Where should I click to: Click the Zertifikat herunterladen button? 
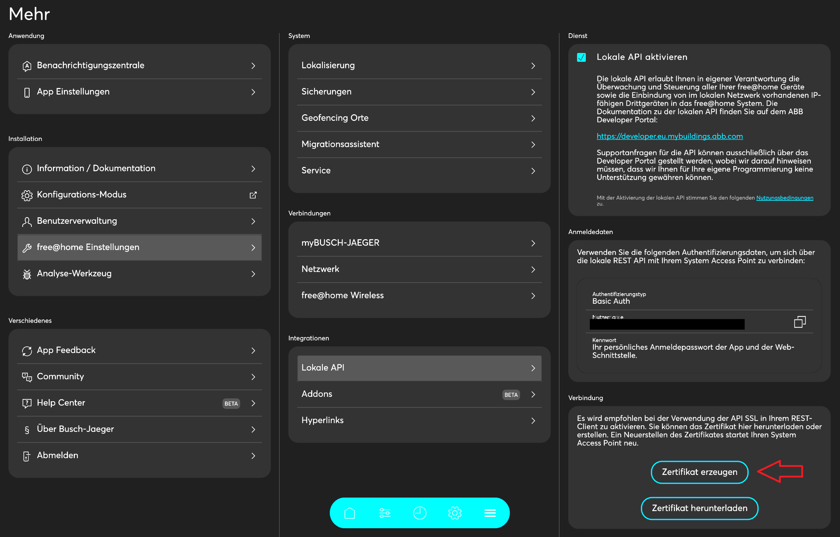click(699, 508)
